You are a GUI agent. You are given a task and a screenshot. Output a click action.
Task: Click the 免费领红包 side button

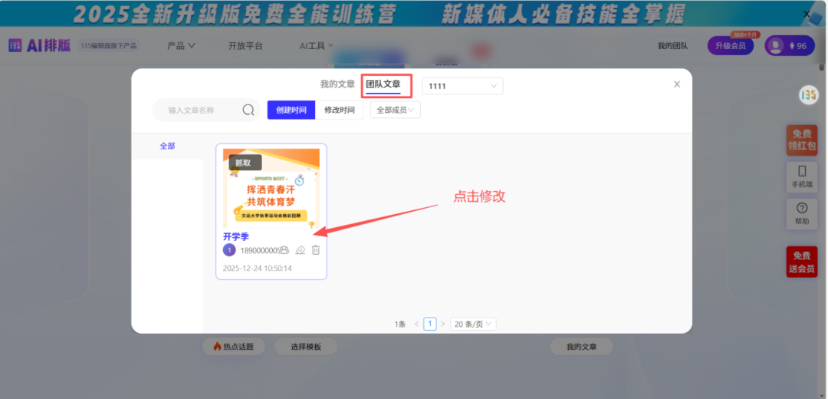pos(802,140)
